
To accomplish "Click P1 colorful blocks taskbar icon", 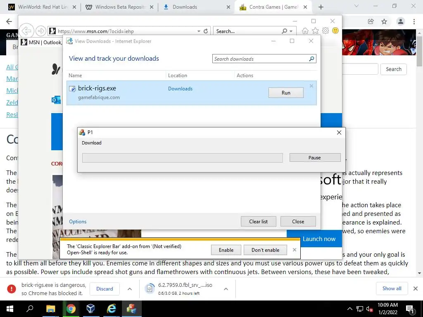I will 131,309.
